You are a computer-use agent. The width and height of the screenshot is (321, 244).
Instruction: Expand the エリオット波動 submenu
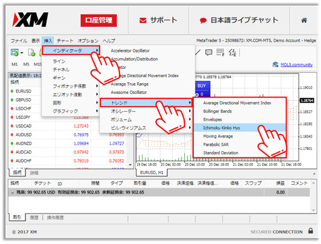(71, 94)
